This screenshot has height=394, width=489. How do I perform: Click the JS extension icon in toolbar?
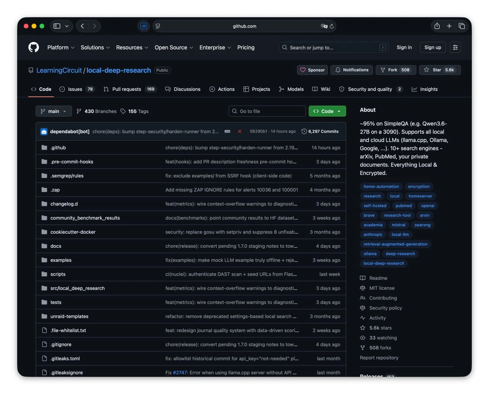tap(144, 26)
